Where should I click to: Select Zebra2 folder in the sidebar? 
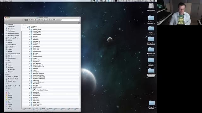[x=9, y=56]
